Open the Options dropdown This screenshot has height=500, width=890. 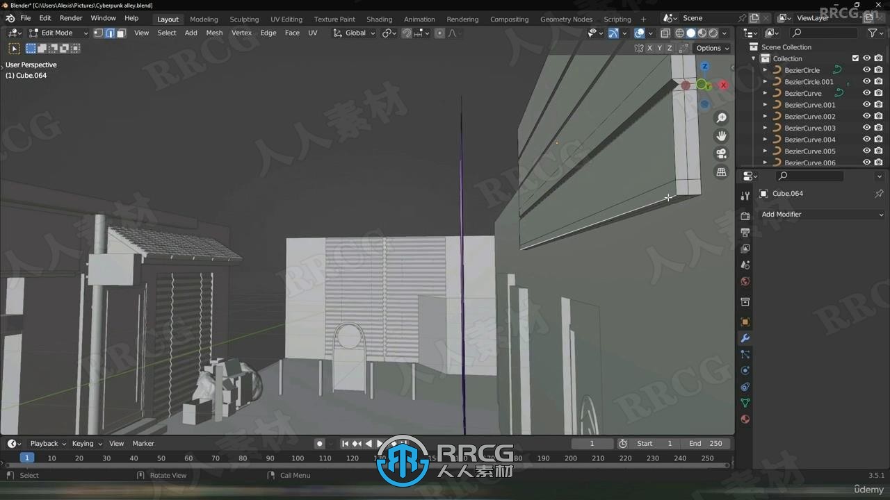pos(712,48)
